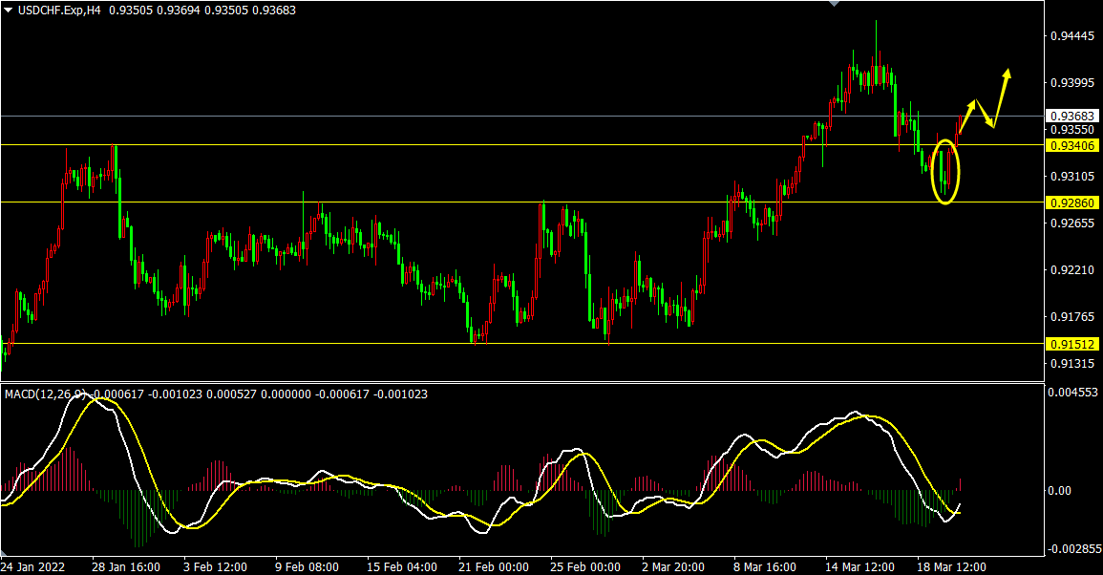Click the 18 Mar 12:00 time label
Screen dimensions: 1103x575
[x=951, y=567]
